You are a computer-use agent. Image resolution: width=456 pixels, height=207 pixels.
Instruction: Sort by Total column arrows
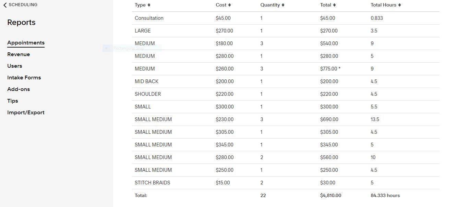(x=334, y=5)
